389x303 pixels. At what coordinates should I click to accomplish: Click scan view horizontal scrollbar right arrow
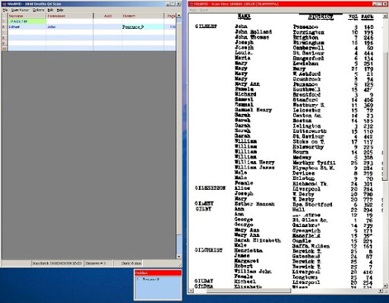click(x=380, y=291)
